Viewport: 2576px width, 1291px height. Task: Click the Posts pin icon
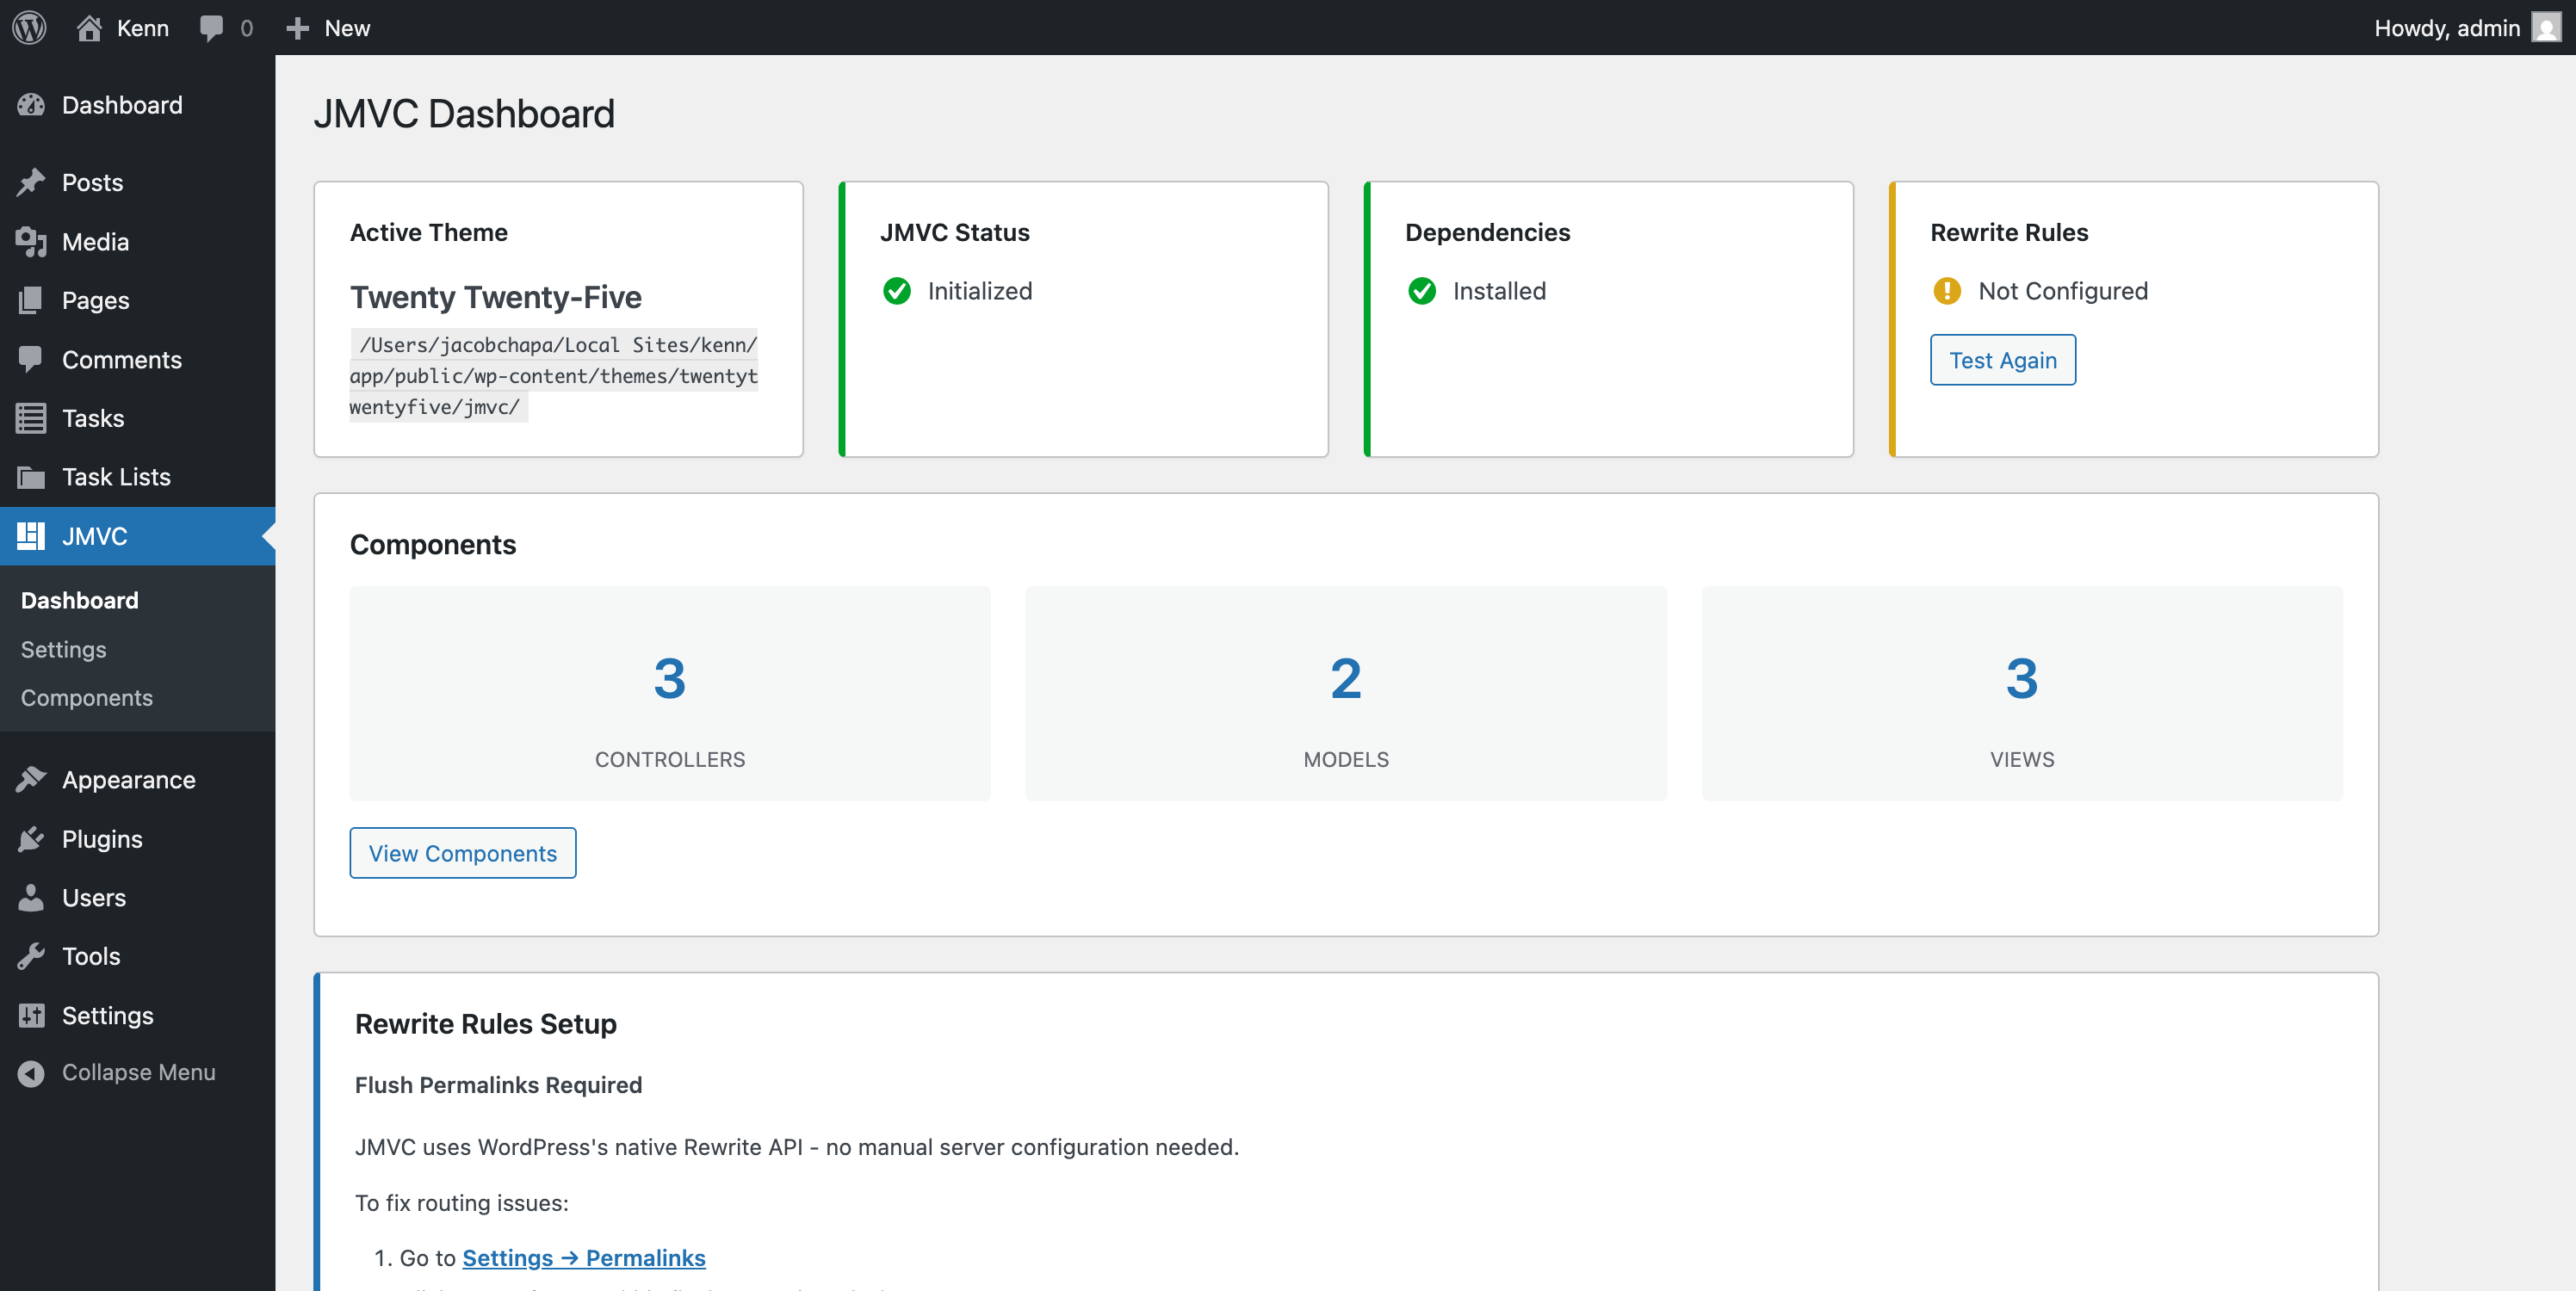(x=31, y=182)
